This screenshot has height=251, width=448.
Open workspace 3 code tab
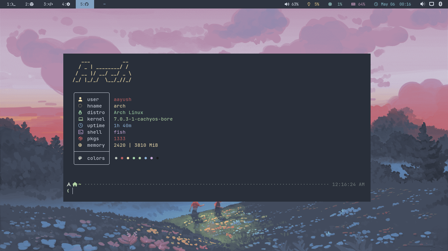click(x=48, y=4)
